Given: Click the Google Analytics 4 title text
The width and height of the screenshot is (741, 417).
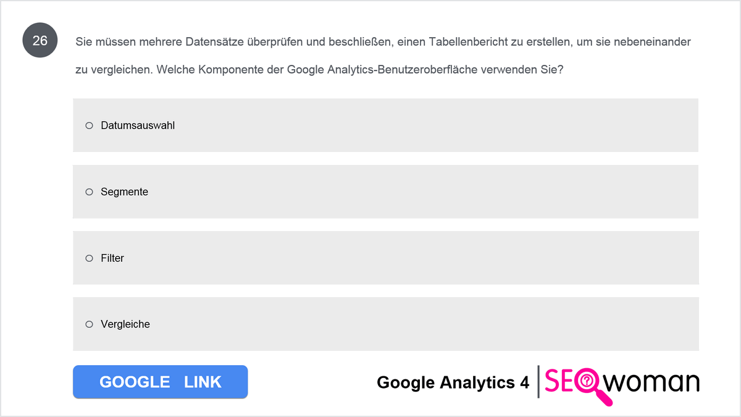Looking at the screenshot, I should click(x=453, y=382).
